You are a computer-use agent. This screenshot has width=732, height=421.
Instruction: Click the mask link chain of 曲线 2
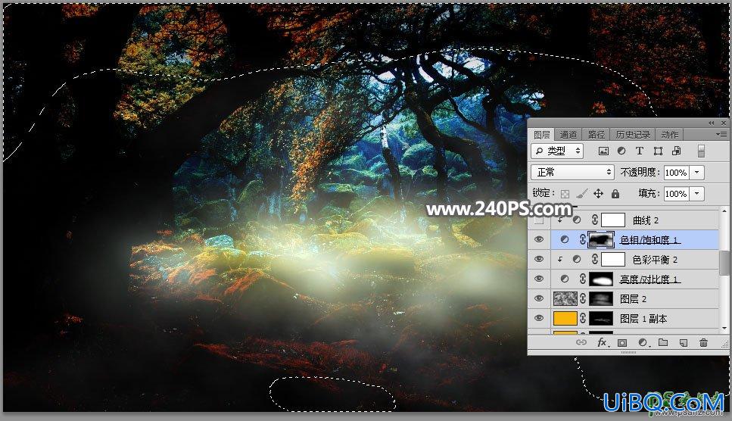595,220
